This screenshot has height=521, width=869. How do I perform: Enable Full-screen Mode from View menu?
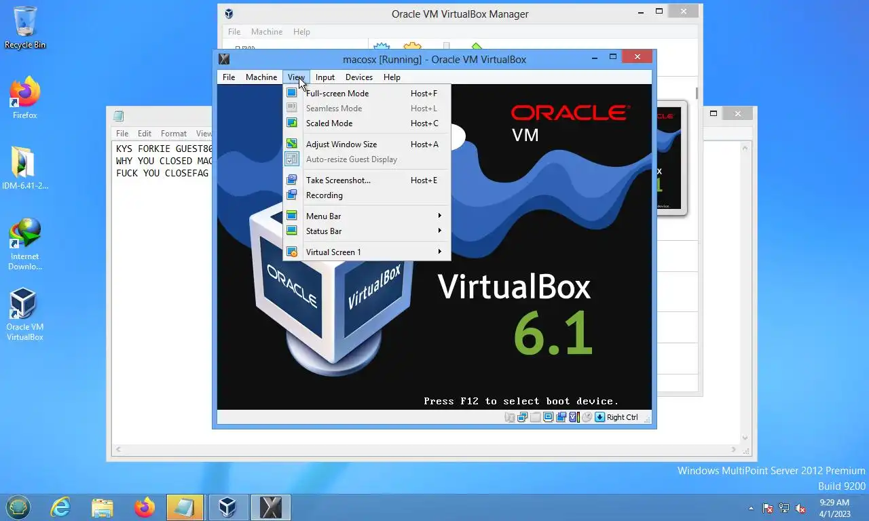tap(367, 94)
